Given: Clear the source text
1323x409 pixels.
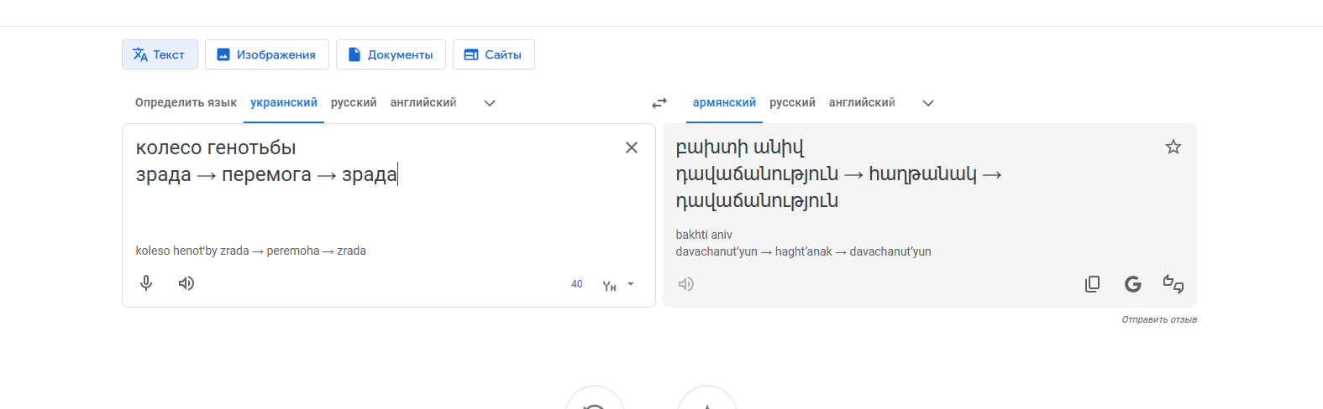Looking at the screenshot, I should tap(632, 148).
